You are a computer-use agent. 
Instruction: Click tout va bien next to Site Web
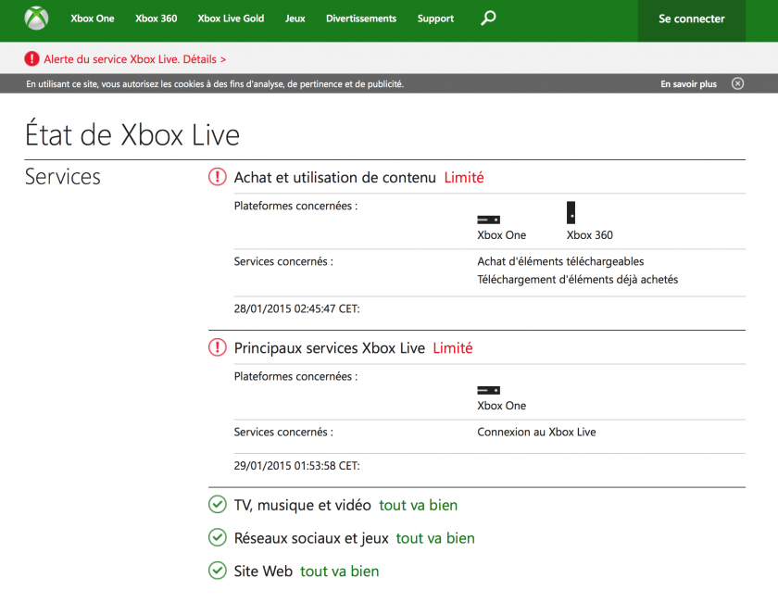tap(339, 571)
